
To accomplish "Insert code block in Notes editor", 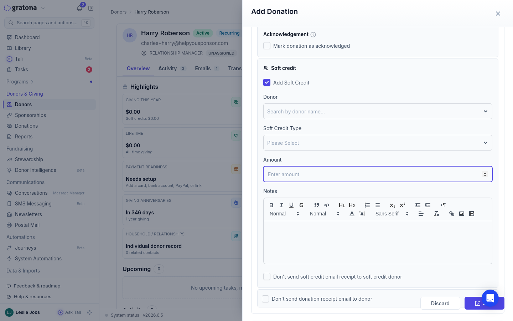I will tap(327, 205).
